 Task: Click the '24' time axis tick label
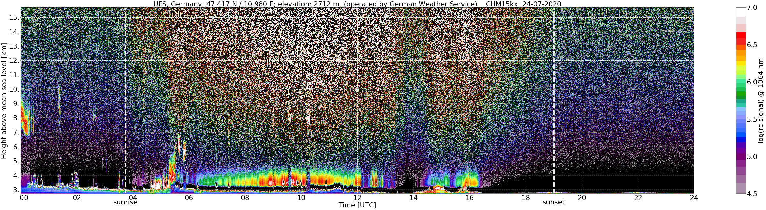(x=694, y=198)
